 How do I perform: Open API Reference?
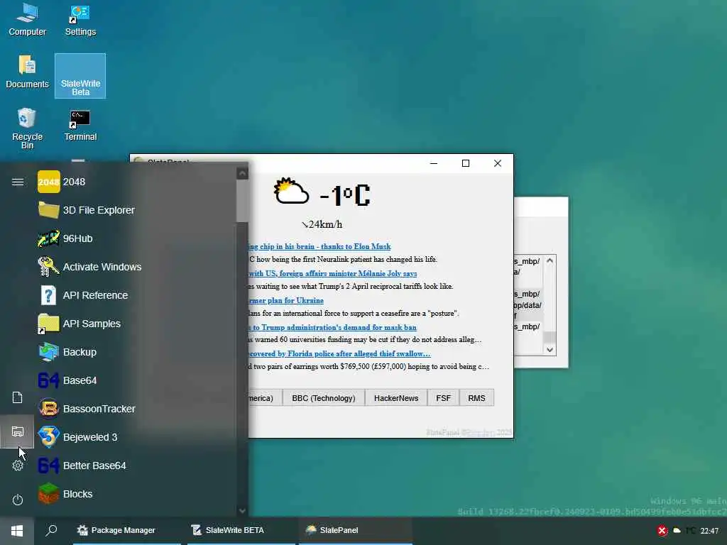[136, 295]
